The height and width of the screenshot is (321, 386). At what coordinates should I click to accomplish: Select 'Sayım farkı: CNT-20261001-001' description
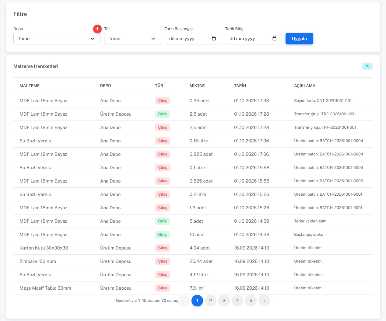pyautogui.click(x=323, y=101)
